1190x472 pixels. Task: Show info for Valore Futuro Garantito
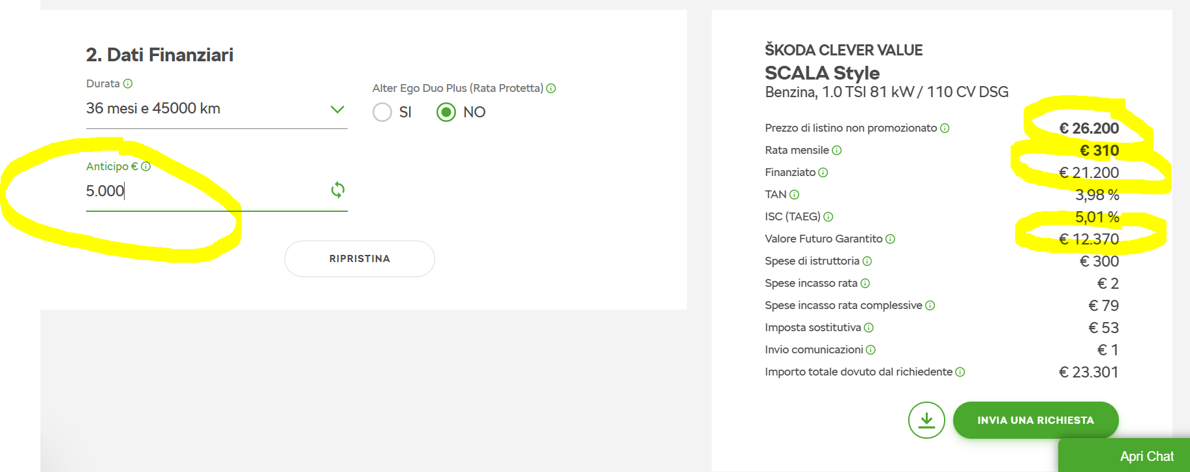(891, 239)
